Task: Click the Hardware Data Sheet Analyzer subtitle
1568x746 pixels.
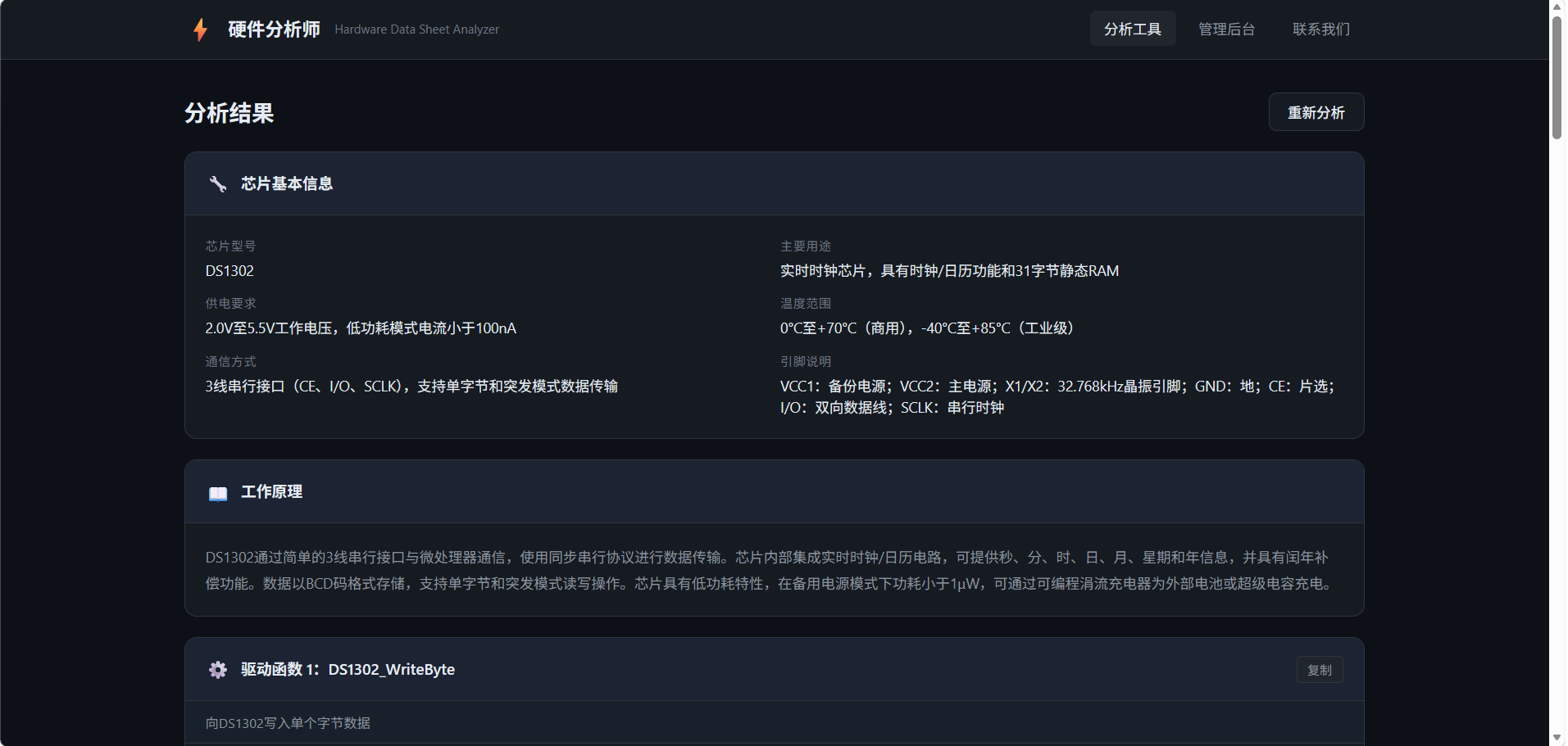Action: click(416, 29)
